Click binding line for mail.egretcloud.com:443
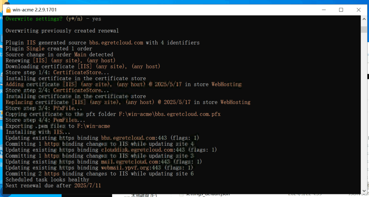This screenshot has height=197, width=369. click(104, 162)
